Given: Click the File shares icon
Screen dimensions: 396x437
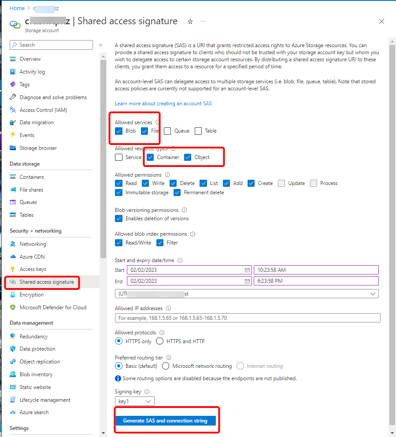Looking at the screenshot, I should coord(13,190).
